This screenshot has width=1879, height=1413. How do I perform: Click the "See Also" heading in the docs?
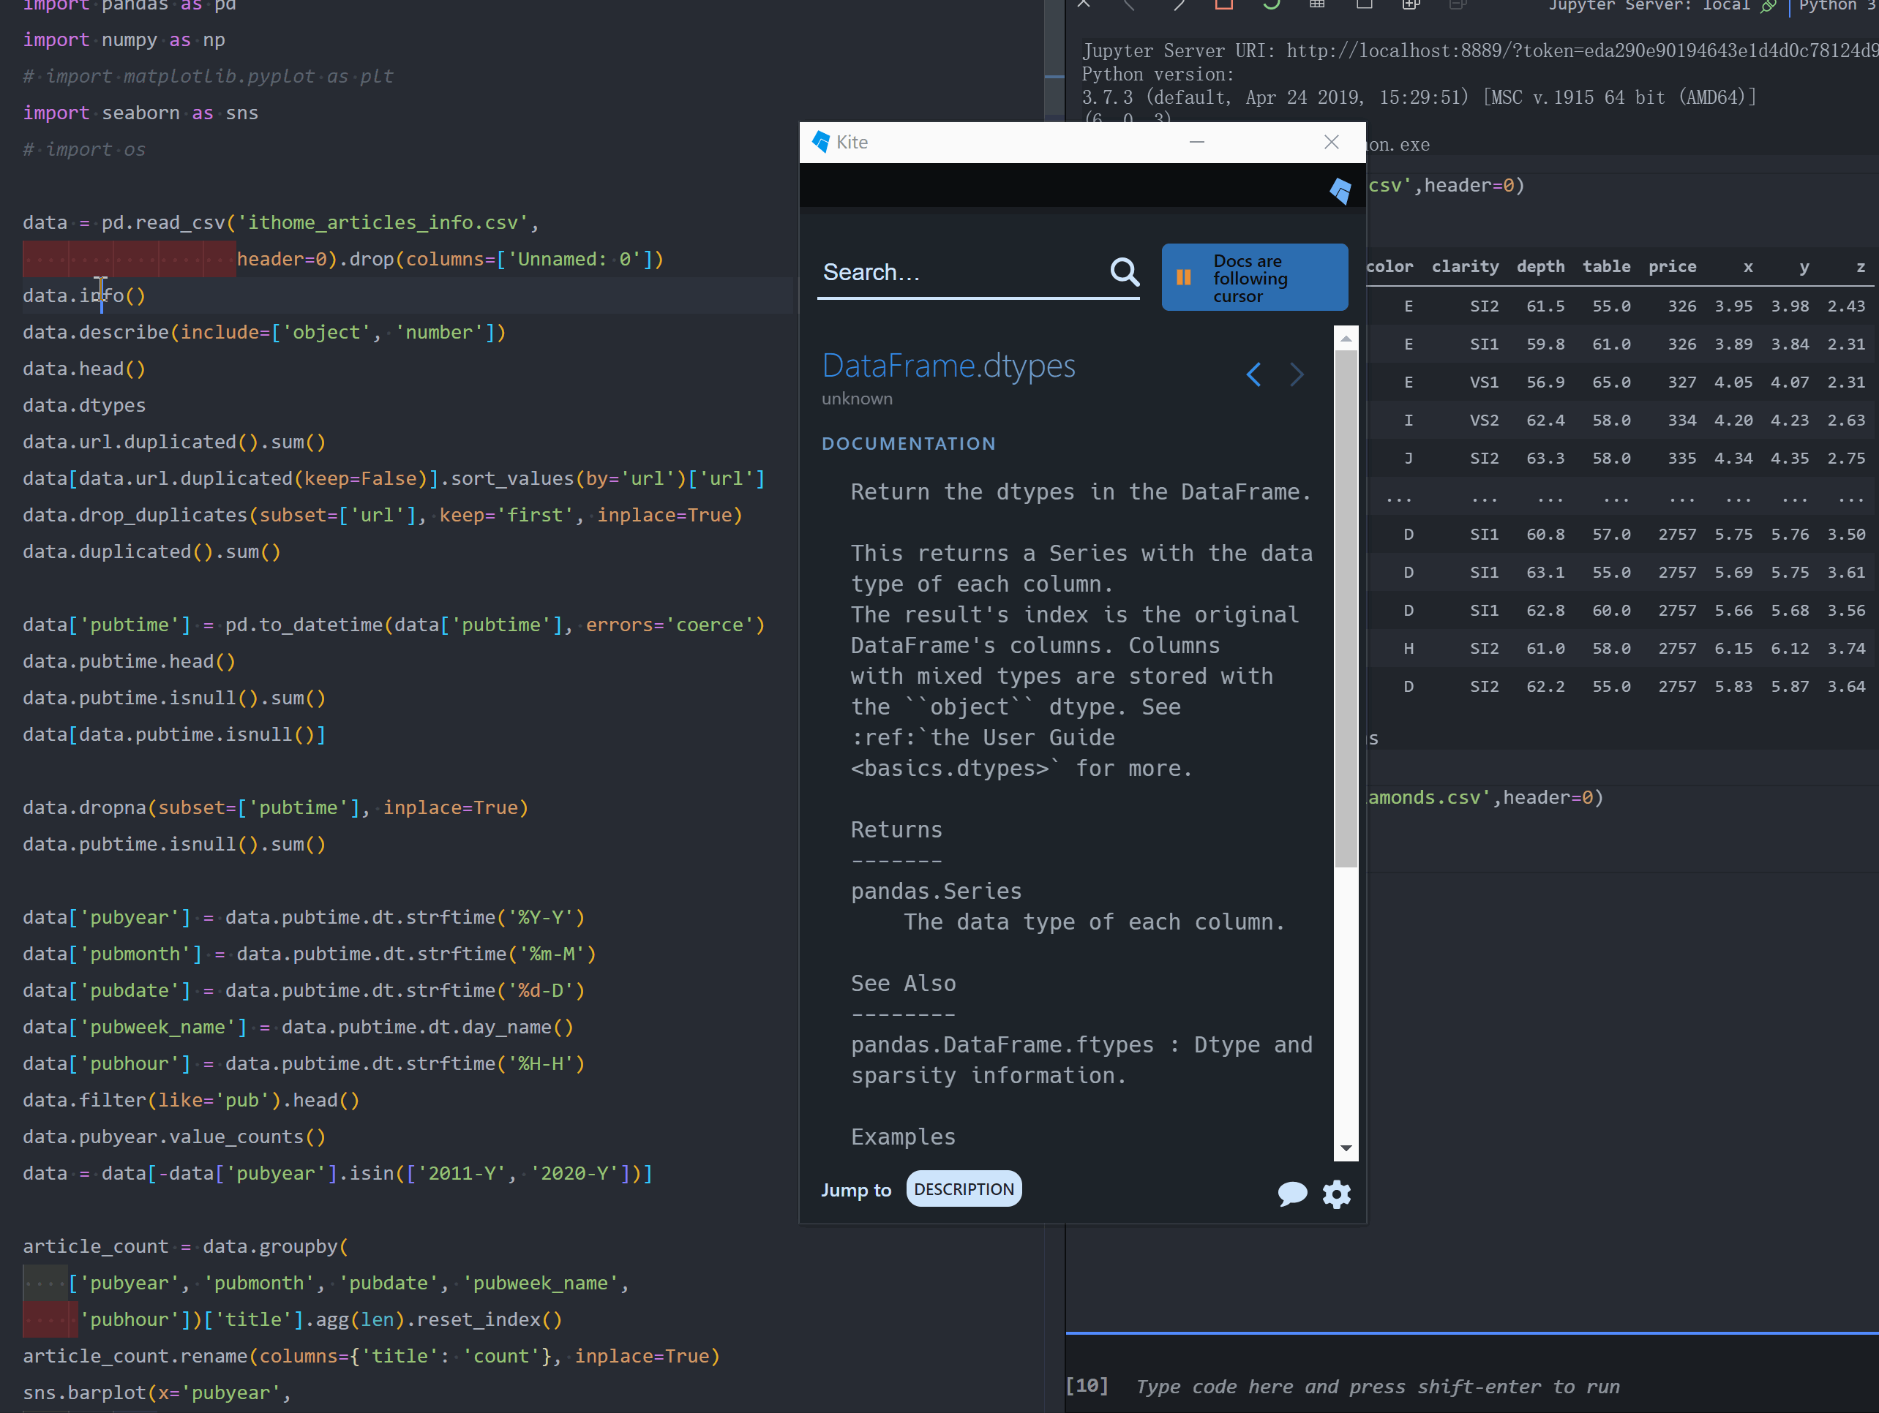[x=903, y=984]
